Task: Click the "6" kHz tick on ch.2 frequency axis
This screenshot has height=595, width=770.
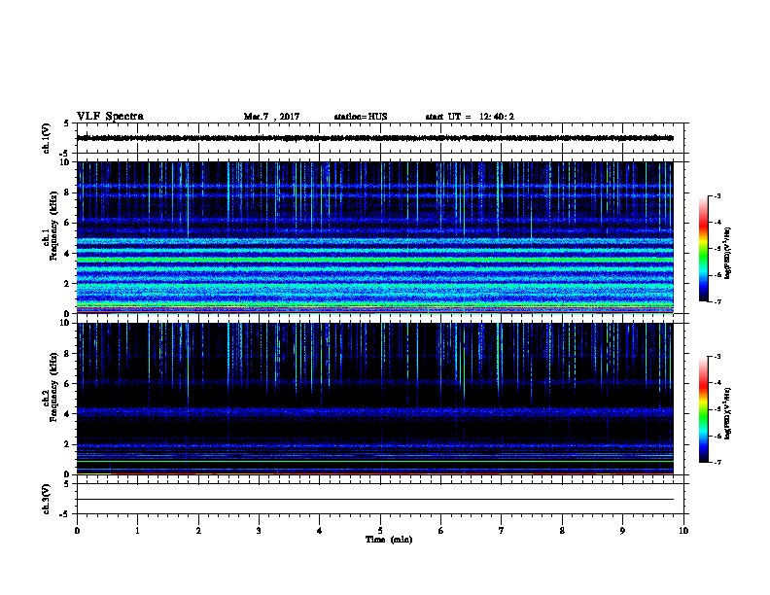Action: click(x=67, y=384)
